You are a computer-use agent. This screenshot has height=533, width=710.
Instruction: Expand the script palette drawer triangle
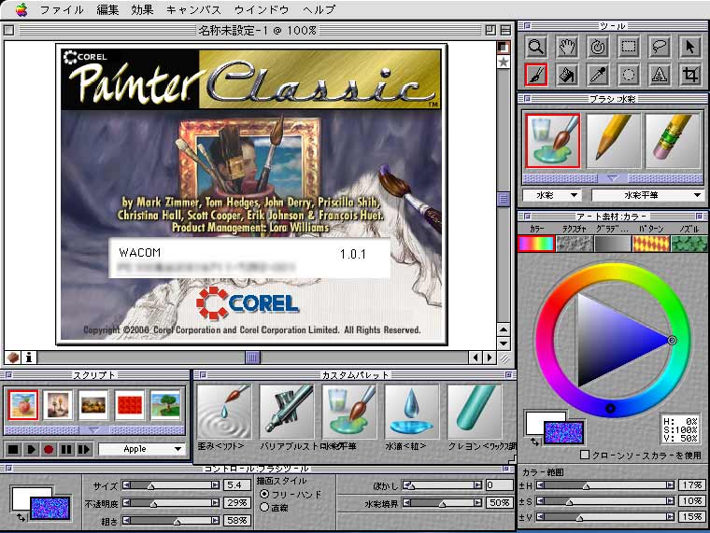tap(94, 429)
